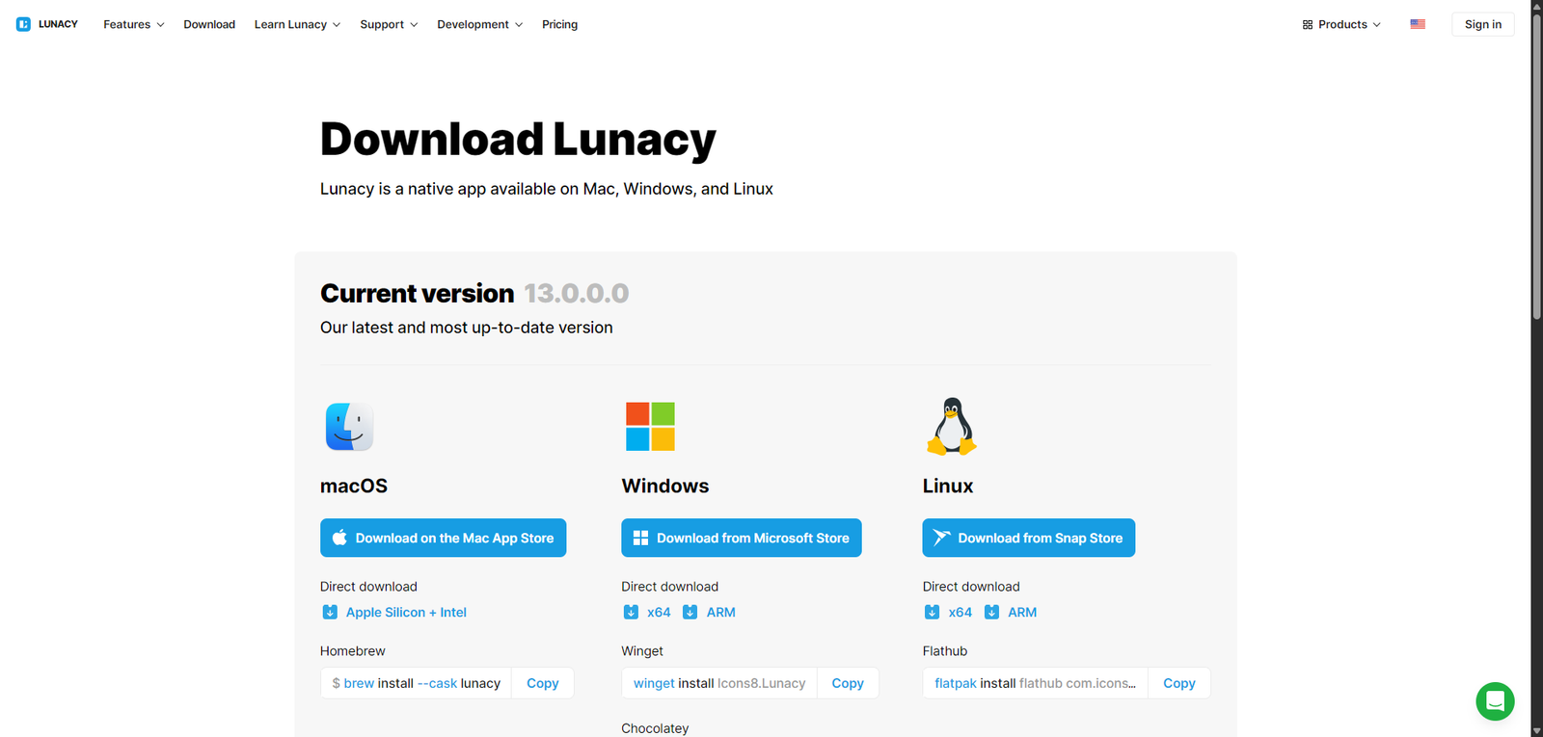Click Download from Microsoft Store button

pyautogui.click(x=741, y=538)
